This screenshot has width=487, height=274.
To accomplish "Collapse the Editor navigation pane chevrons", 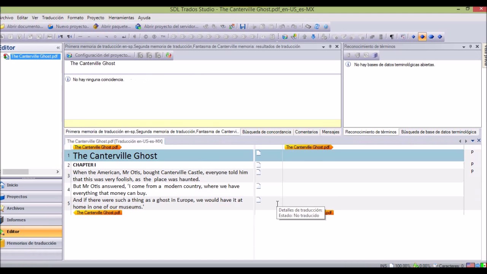I will [58, 48].
